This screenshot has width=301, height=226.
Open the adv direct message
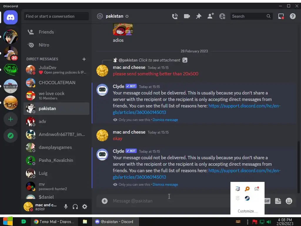pos(56,122)
